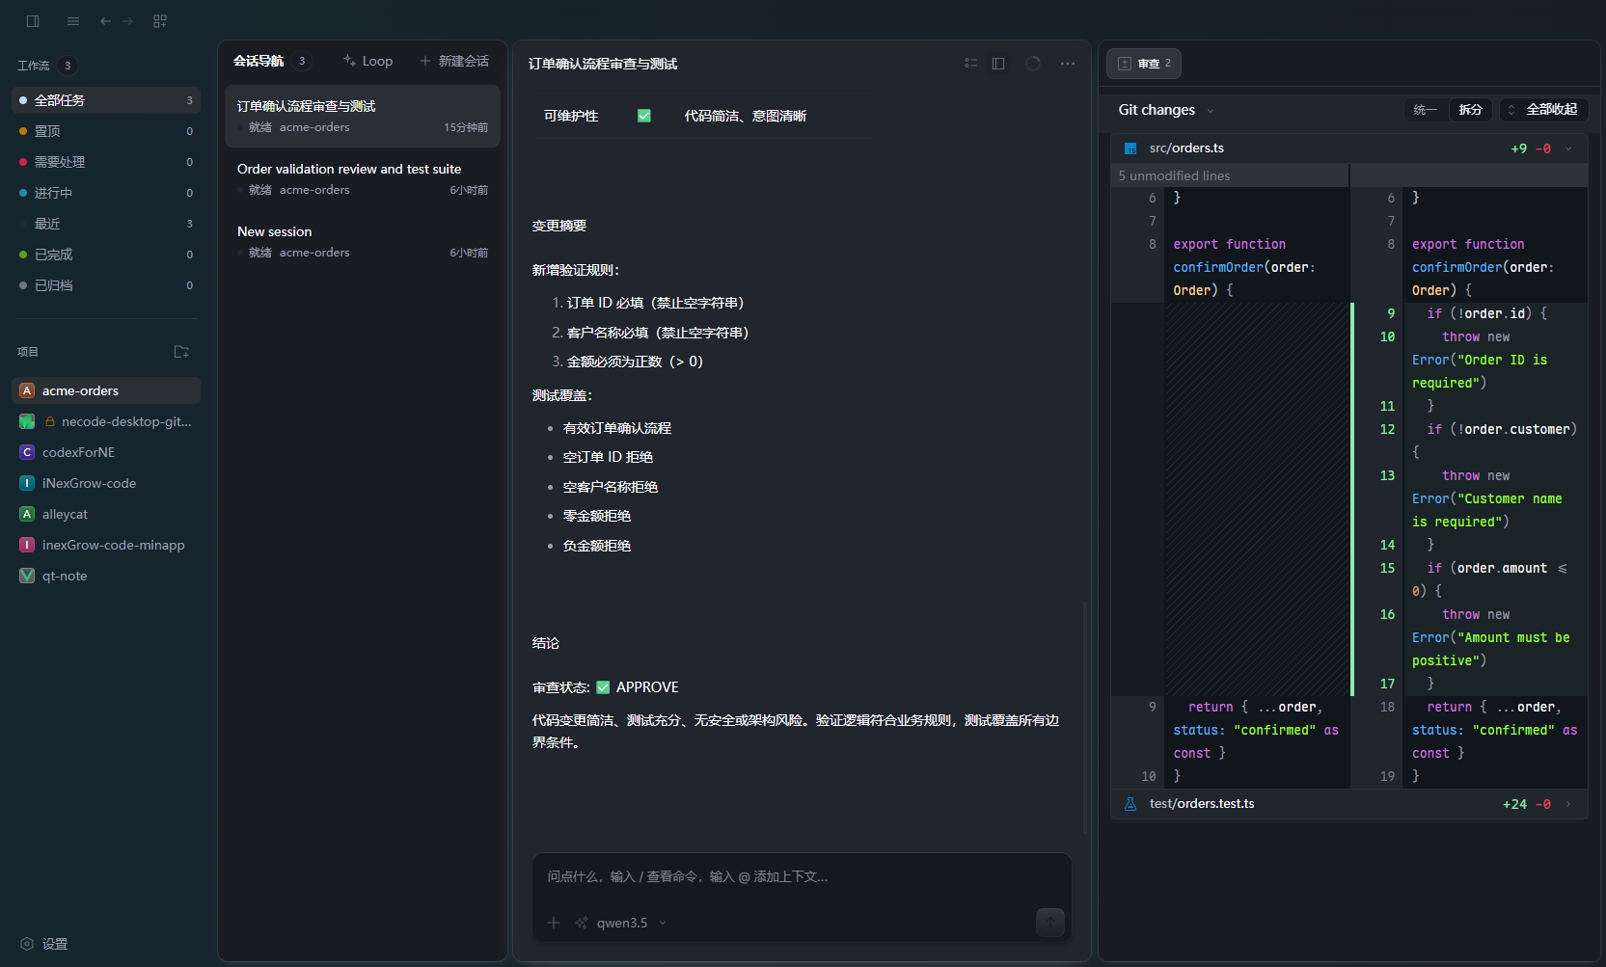Open the three-dot more menu in chat header
Screen dimensions: 1606x967
[1068, 64]
